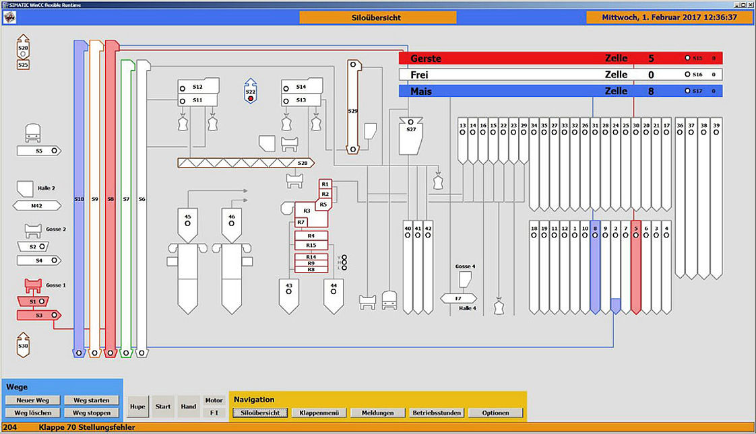Click the Start button

163,406
